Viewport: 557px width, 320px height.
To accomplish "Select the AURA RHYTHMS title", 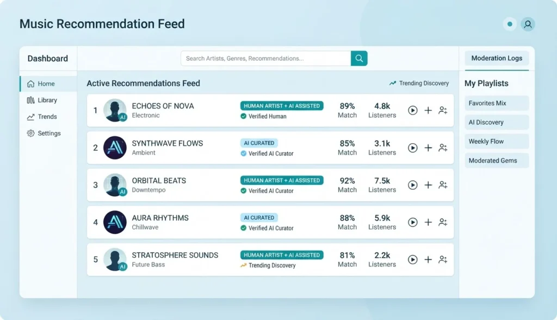I will (160, 218).
